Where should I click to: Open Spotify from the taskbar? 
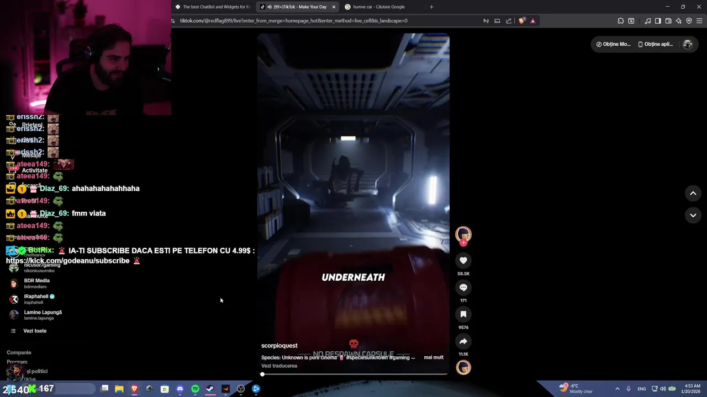tap(195, 389)
